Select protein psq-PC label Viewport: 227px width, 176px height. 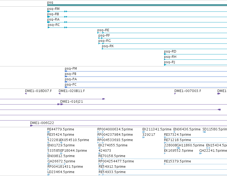pos(70,85)
